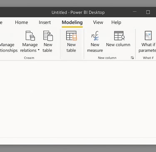
Task: Click the partially visible Manage relationships button
Action: click(x=9, y=48)
